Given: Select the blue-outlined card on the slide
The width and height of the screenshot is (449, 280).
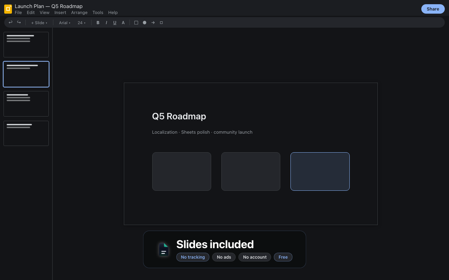Looking at the screenshot, I should [320, 171].
